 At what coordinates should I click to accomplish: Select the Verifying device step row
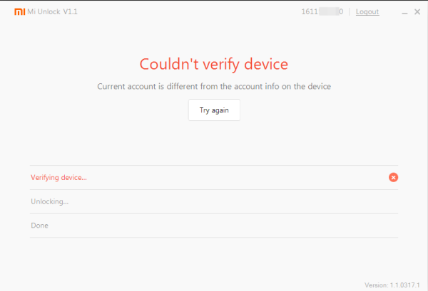point(214,177)
